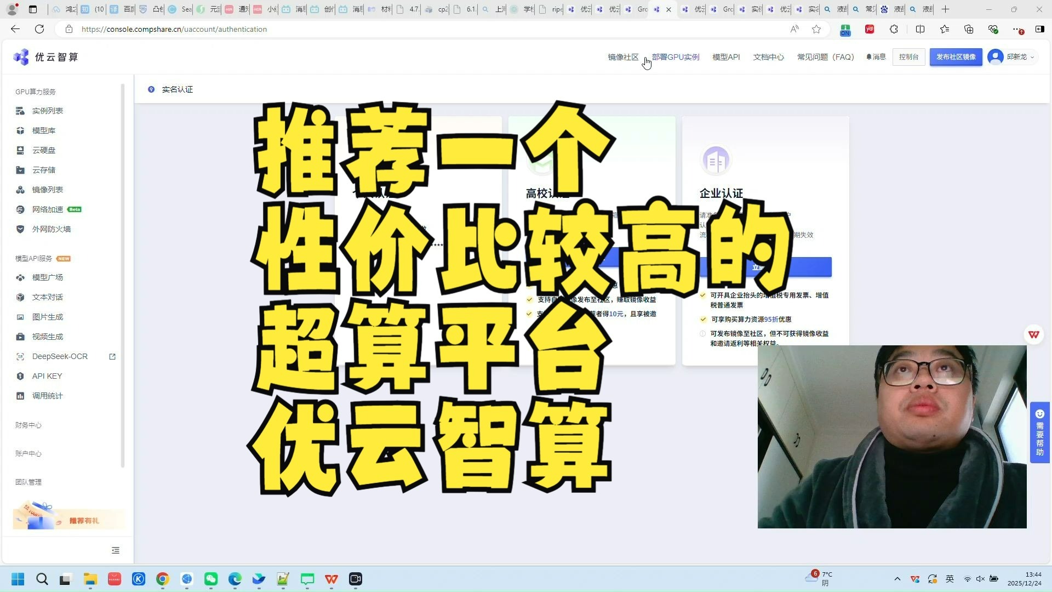Open 常见问题 (FAQ) in top navigation
The height and width of the screenshot is (592, 1052).
tap(825, 57)
